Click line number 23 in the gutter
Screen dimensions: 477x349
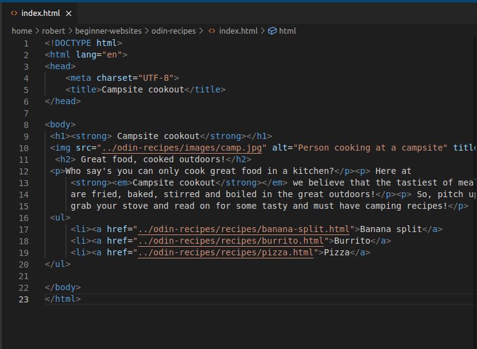24,299
